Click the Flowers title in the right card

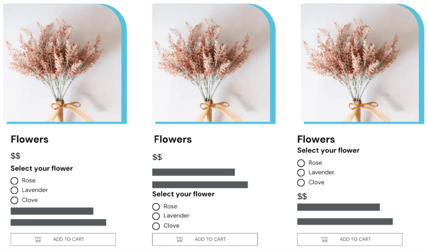coord(316,139)
